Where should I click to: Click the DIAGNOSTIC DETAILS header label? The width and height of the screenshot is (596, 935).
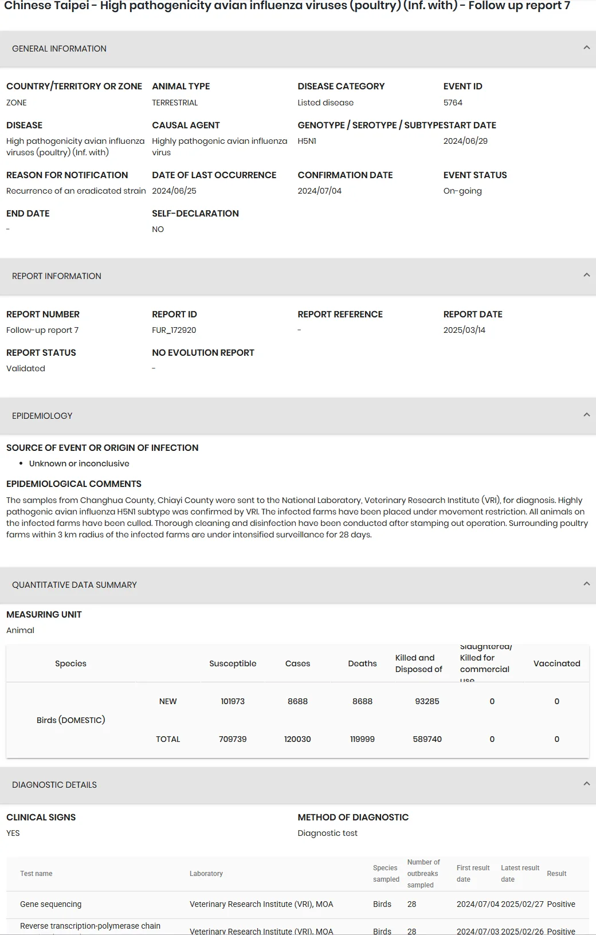pyautogui.click(x=54, y=785)
